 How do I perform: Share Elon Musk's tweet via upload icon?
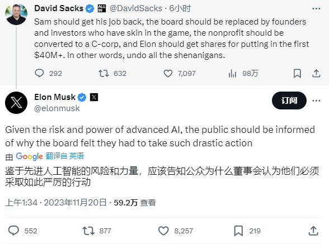pyautogui.click(x=313, y=231)
